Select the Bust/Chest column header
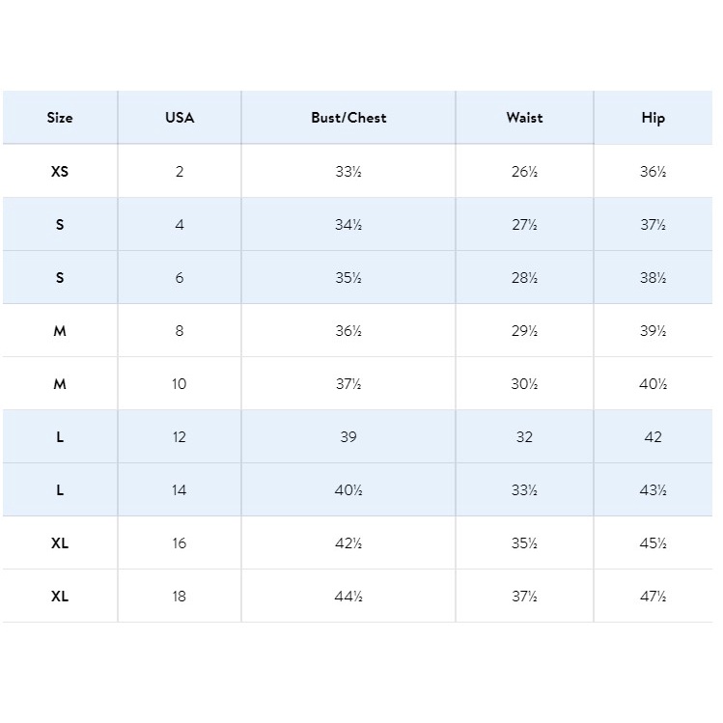The height and width of the screenshot is (723, 723). tap(348, 118)
